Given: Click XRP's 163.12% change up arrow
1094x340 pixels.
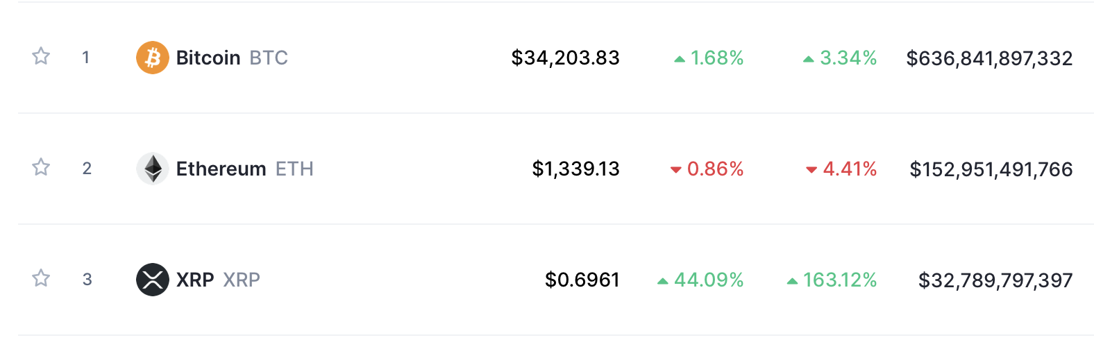Looking at the screenshot, I should 792,281.
